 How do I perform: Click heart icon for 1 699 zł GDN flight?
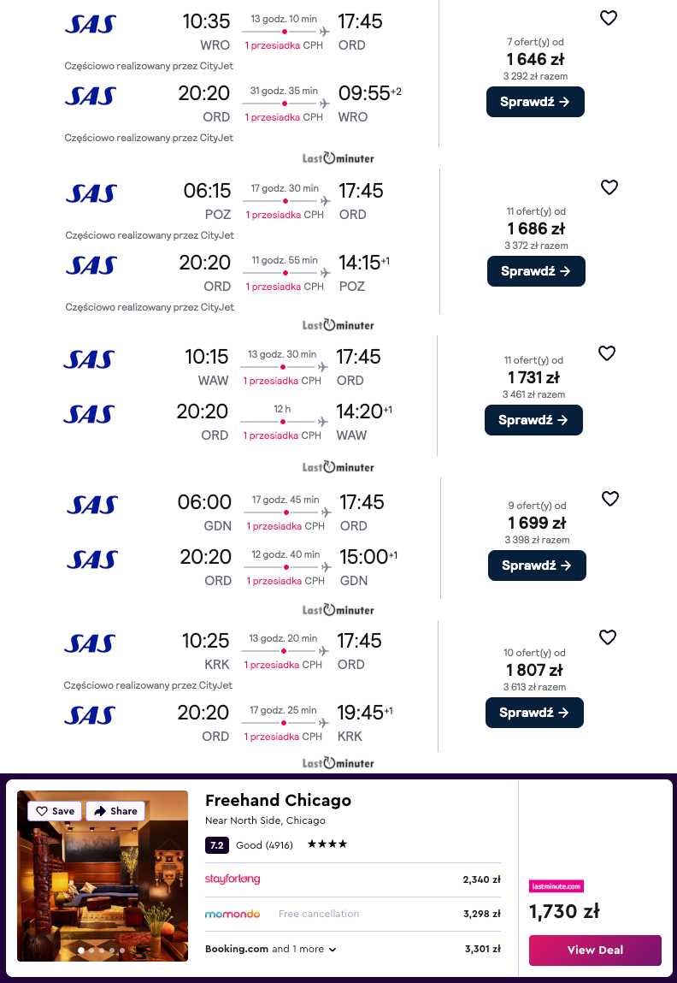point(610,499)
